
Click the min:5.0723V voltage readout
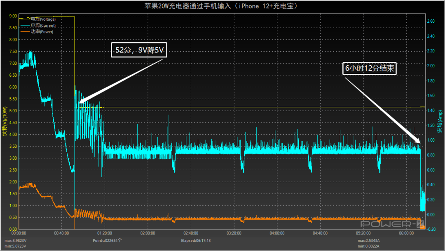15,246
